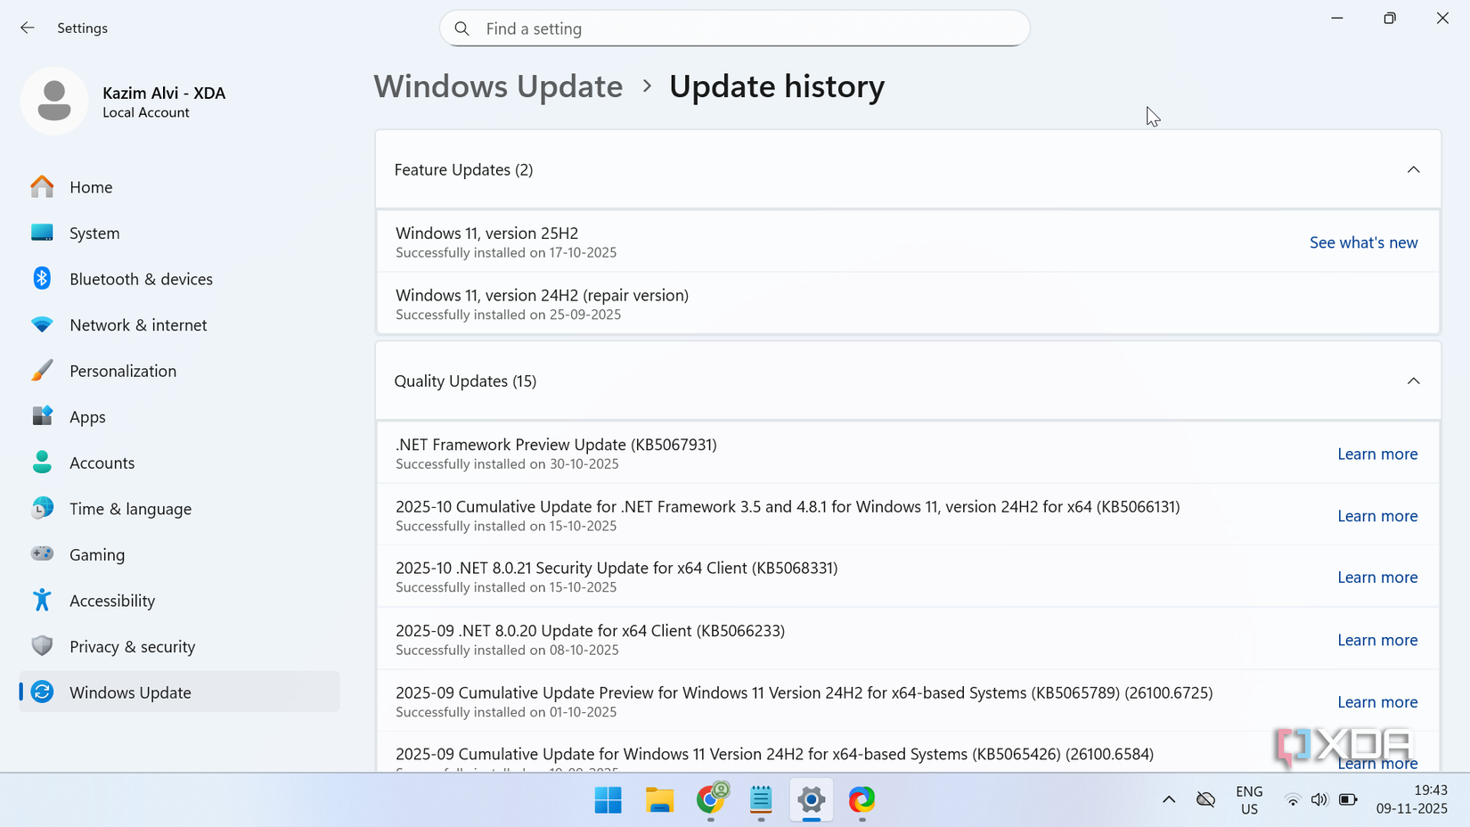Open Gaming settings from the sidebar
This screenshot has width=1470, height=827.
(97, 554)
